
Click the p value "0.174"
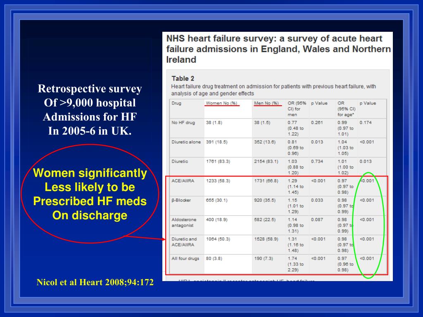click(x=366, y=123)
